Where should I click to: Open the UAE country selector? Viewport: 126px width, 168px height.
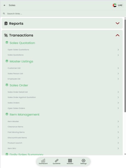118,5
